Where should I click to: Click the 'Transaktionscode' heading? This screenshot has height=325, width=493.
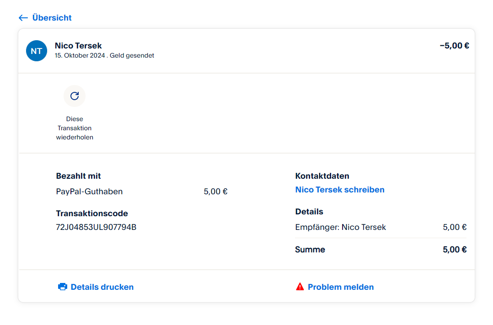(92, 213)
